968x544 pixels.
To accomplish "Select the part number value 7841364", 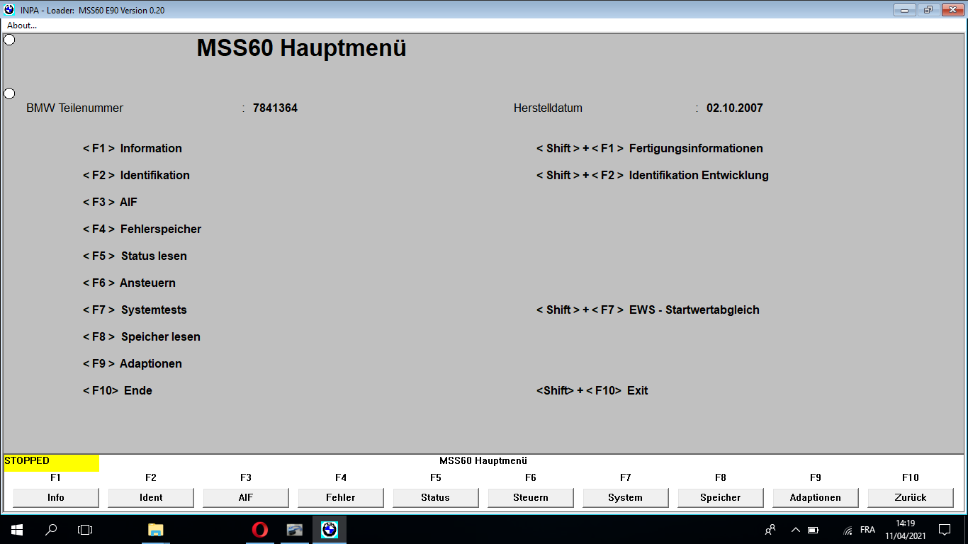I will [x=275, y=108].
